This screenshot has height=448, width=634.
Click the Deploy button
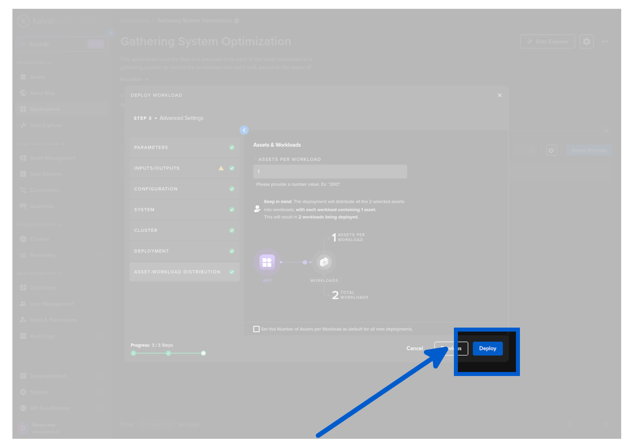point(487,348)
